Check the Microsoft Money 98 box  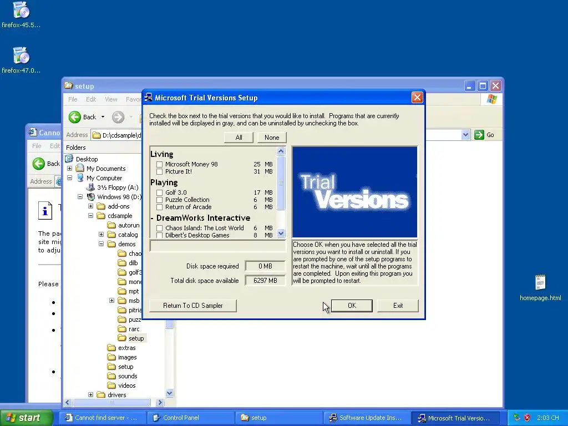[159, 164]
